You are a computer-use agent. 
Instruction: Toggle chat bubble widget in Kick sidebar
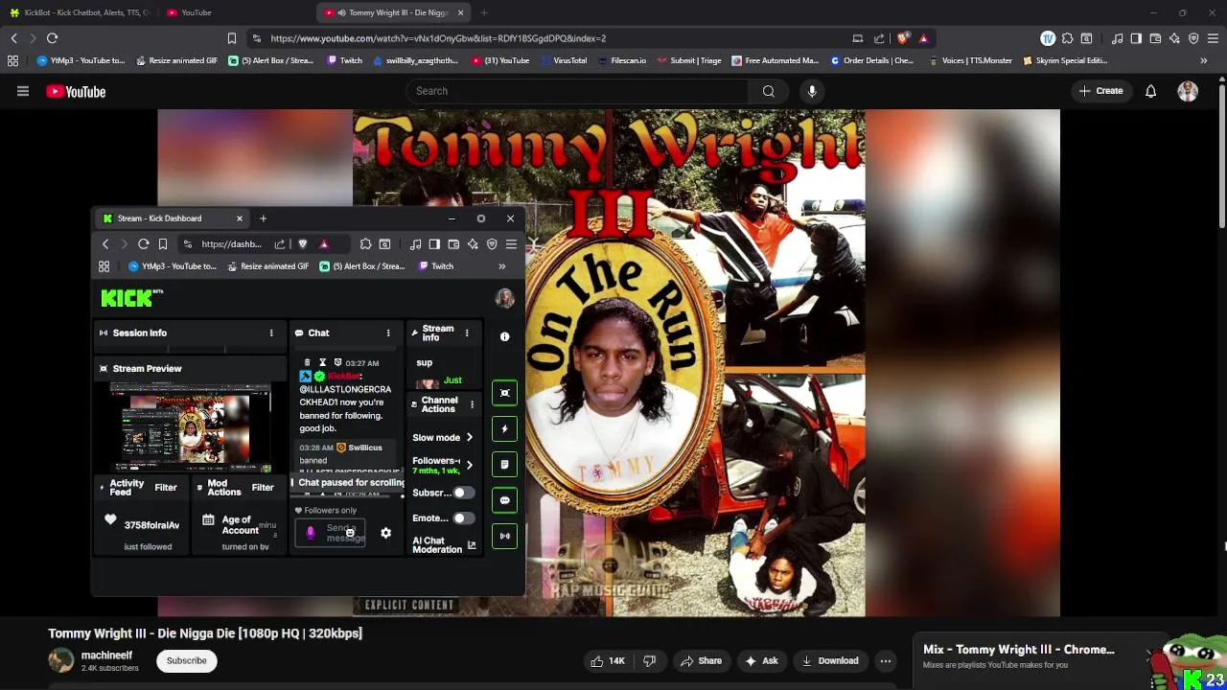(x=505, y=500)
